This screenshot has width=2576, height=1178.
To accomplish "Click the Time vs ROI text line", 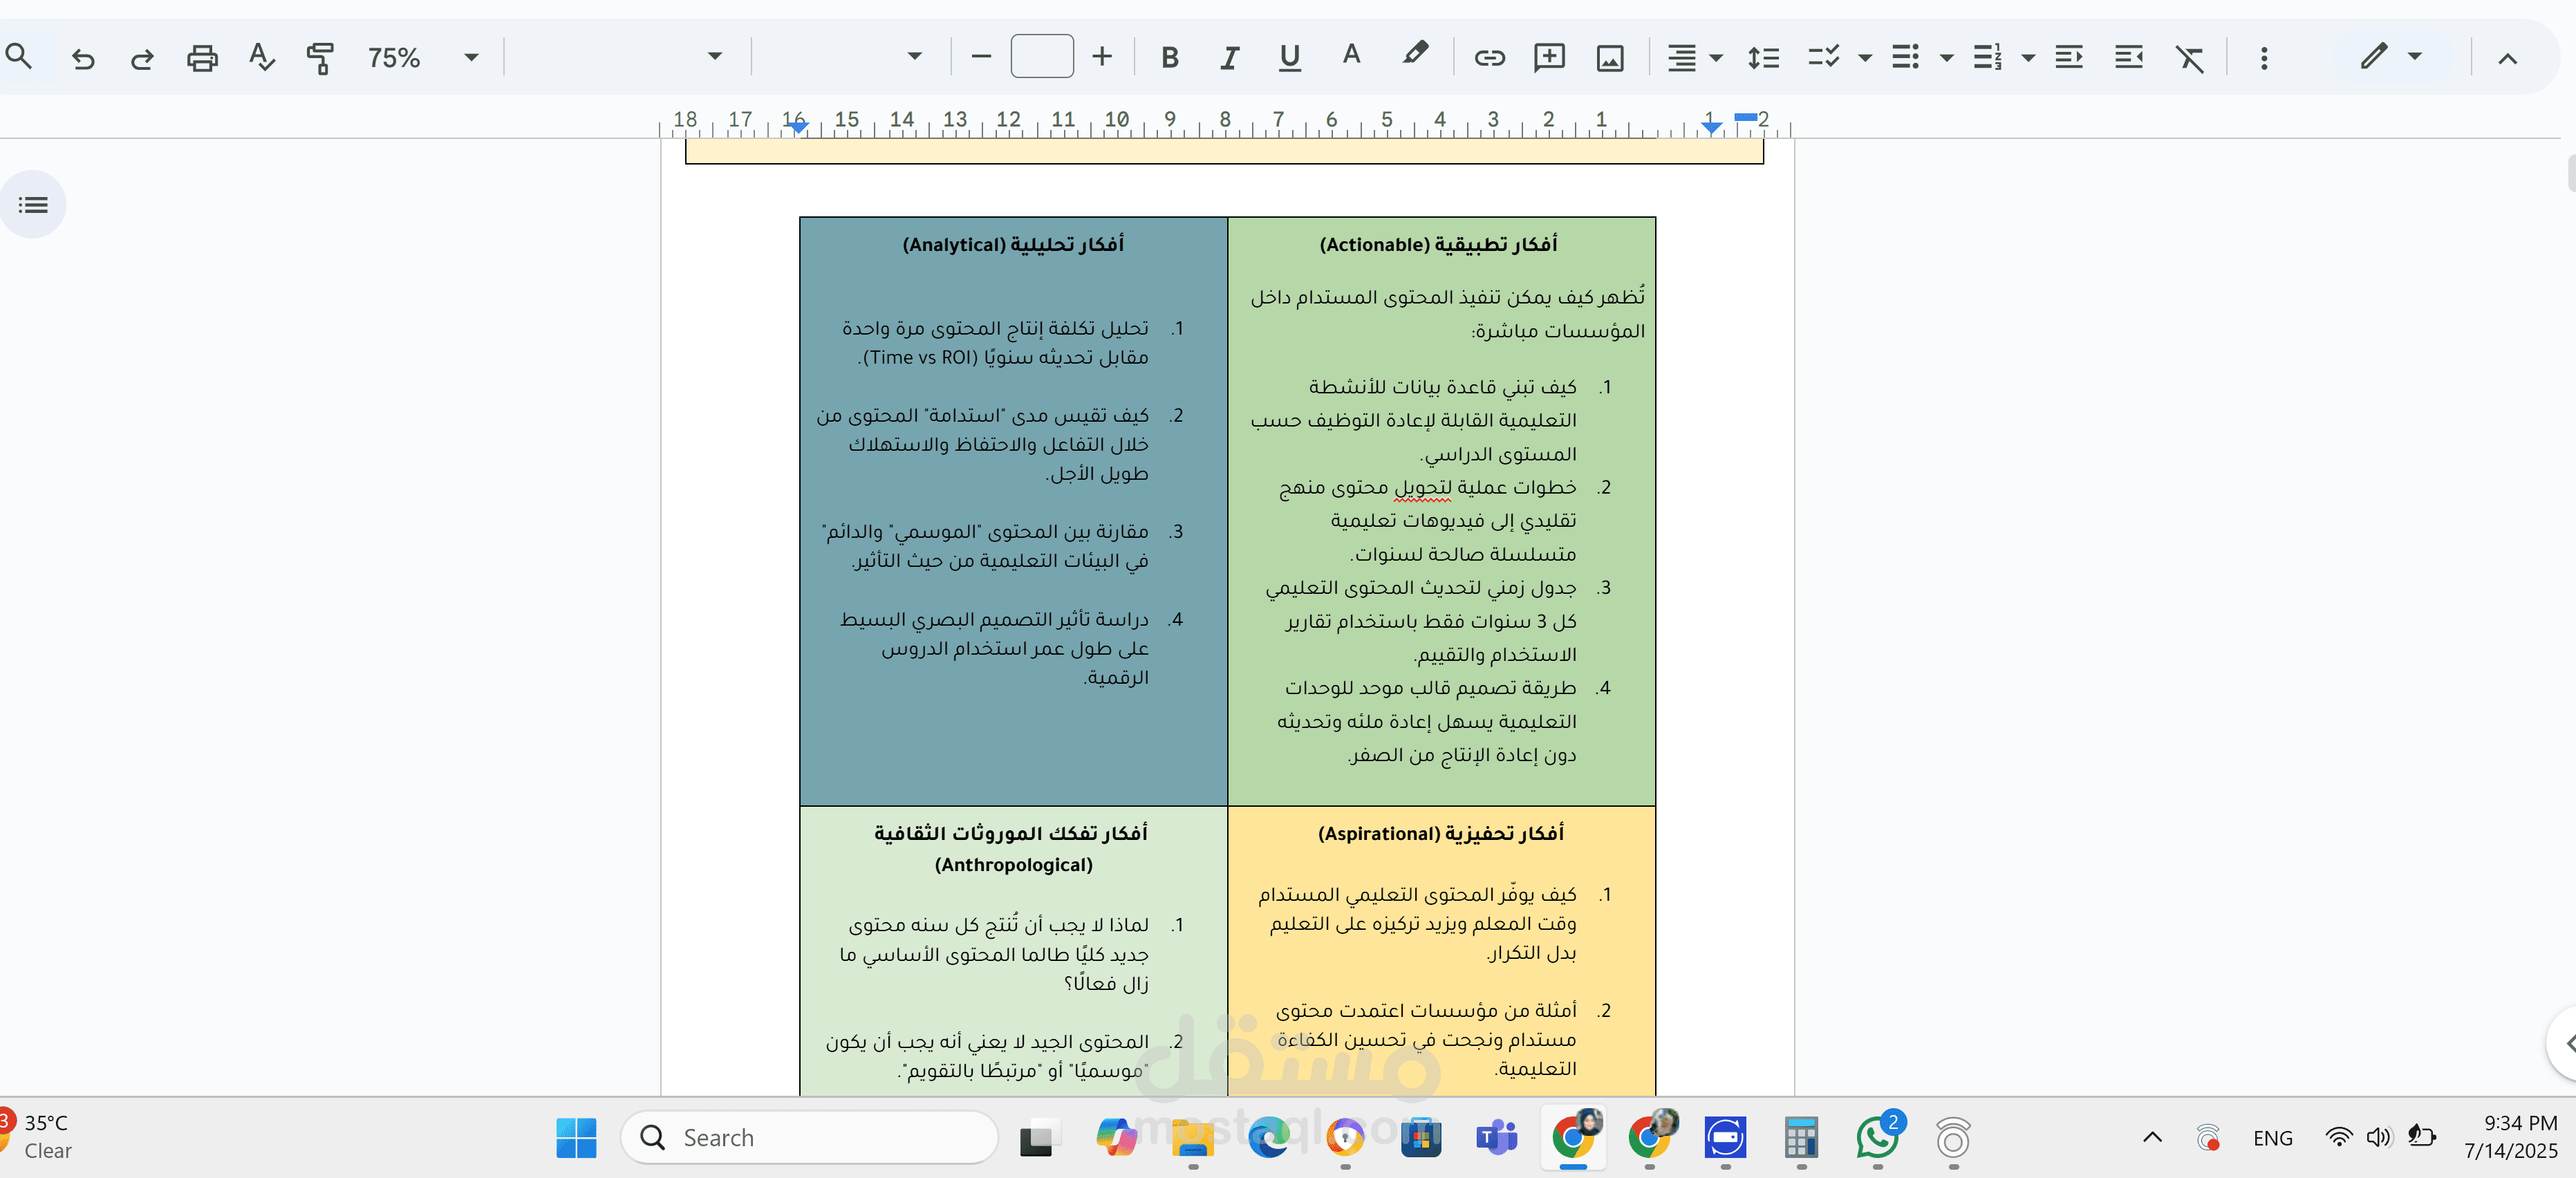I will 1003,357.
